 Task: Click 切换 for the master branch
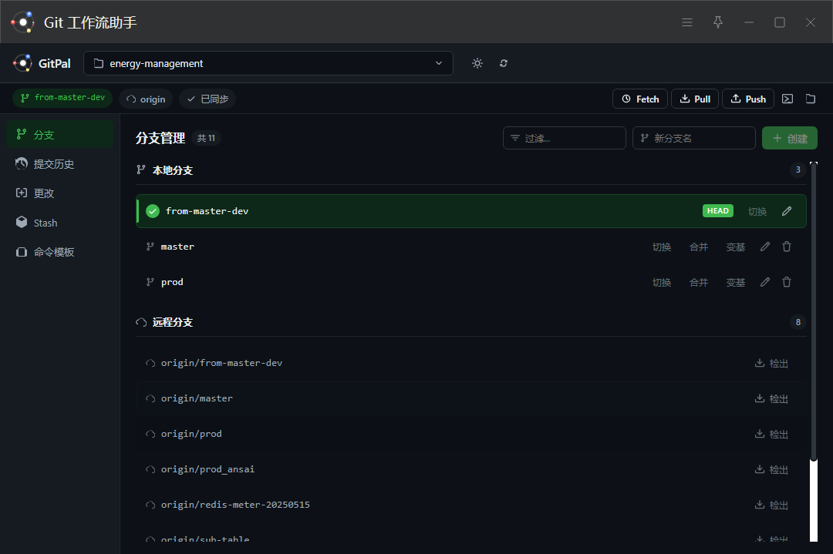(662, 247)
